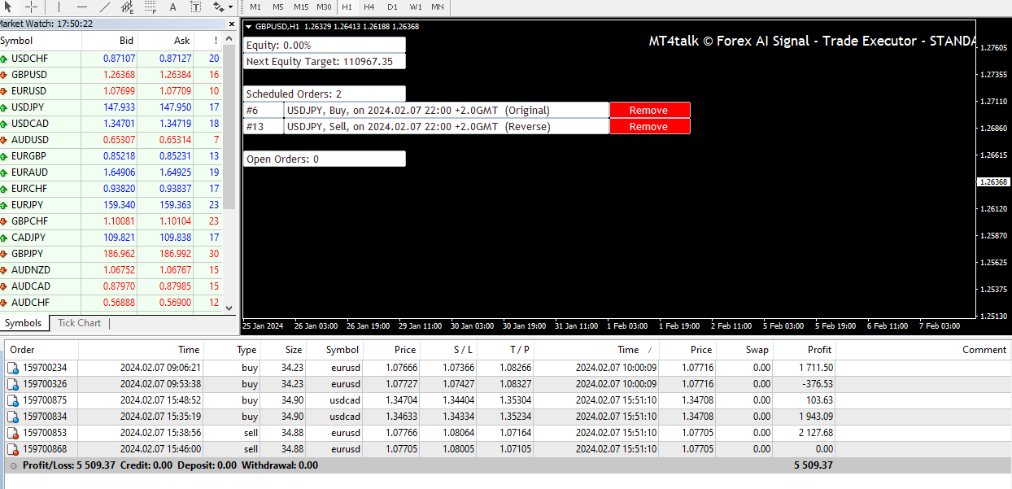This screenshot has width=1012, height=489.
Task: Select the vertical line drawing tool
Action: (x=59, y=7)
